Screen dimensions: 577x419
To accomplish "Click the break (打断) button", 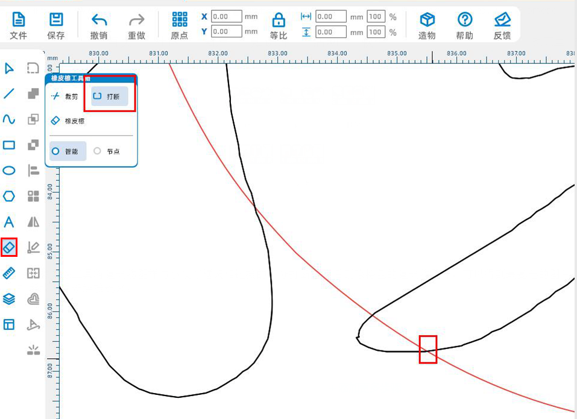I will 109,96.
